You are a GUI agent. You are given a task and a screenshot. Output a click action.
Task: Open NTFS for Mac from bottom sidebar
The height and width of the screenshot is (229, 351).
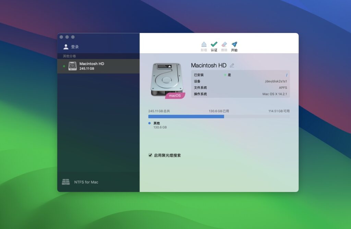[86, 182]
